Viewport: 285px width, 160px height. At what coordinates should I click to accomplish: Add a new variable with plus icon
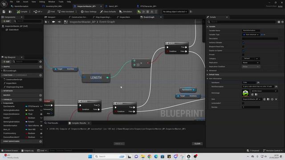[x=41, y=100]
